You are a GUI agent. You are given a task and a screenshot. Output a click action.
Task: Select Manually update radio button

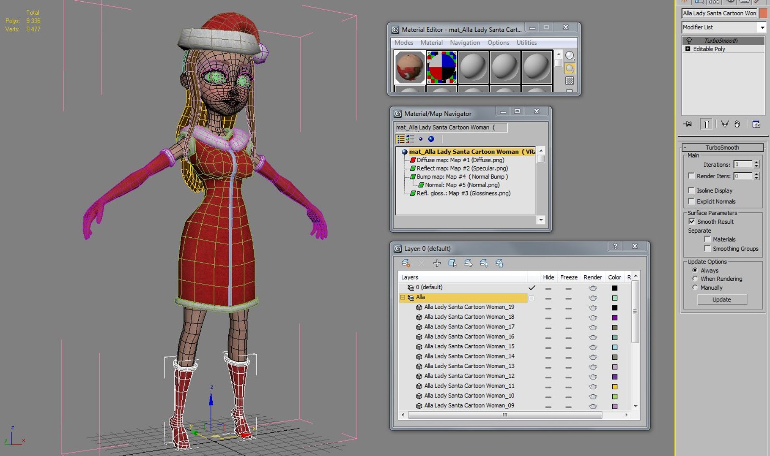[695, 288]
